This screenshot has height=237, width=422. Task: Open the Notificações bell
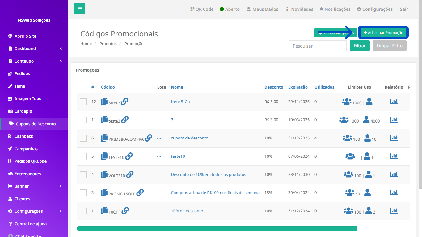[335, 9]
